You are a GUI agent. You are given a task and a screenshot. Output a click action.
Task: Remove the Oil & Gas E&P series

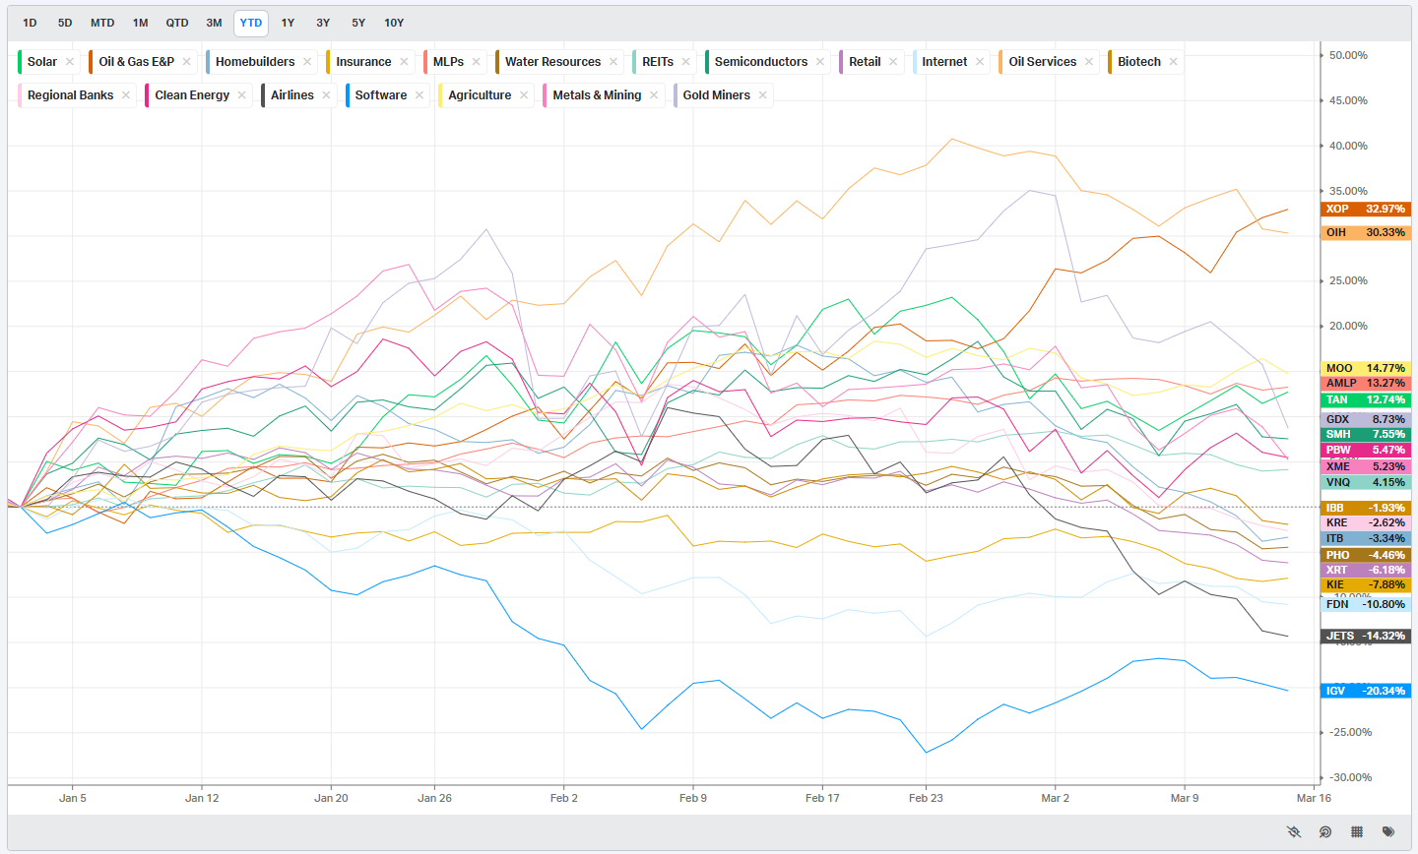[186, 61]
